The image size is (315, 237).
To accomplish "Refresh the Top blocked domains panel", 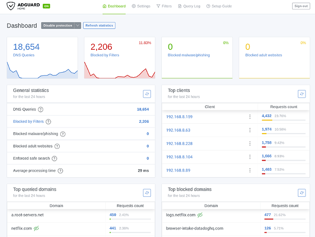I will (302, 193).
